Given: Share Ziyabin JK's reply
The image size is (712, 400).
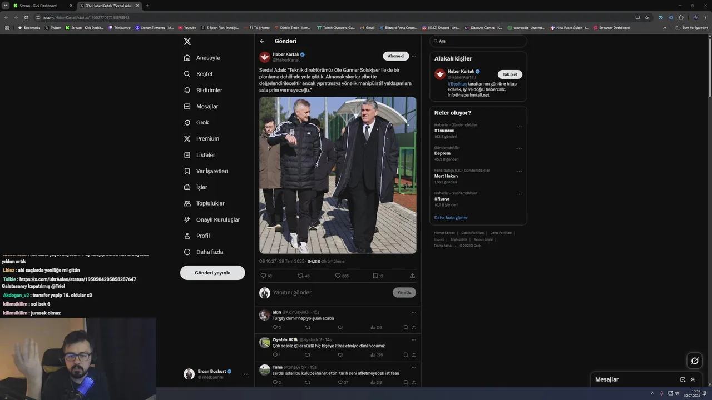Looking at the screenshot, I should 413,354.
